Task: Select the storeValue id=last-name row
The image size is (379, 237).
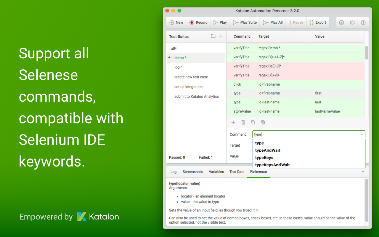Action: point(295,111)
